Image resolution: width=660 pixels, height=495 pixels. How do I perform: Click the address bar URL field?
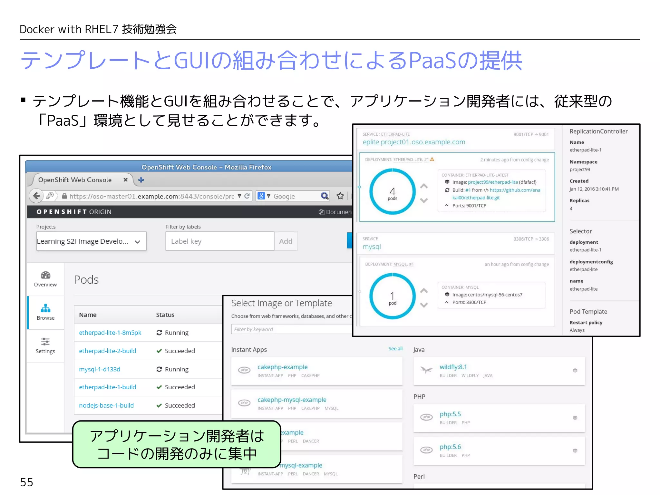(152, 196)
